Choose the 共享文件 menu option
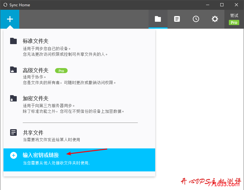 pos(33,133)
